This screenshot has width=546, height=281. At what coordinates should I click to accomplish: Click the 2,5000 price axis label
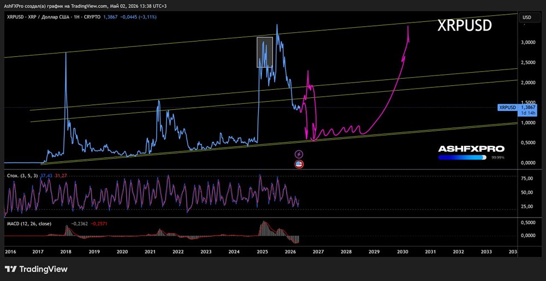click(528, 62)
